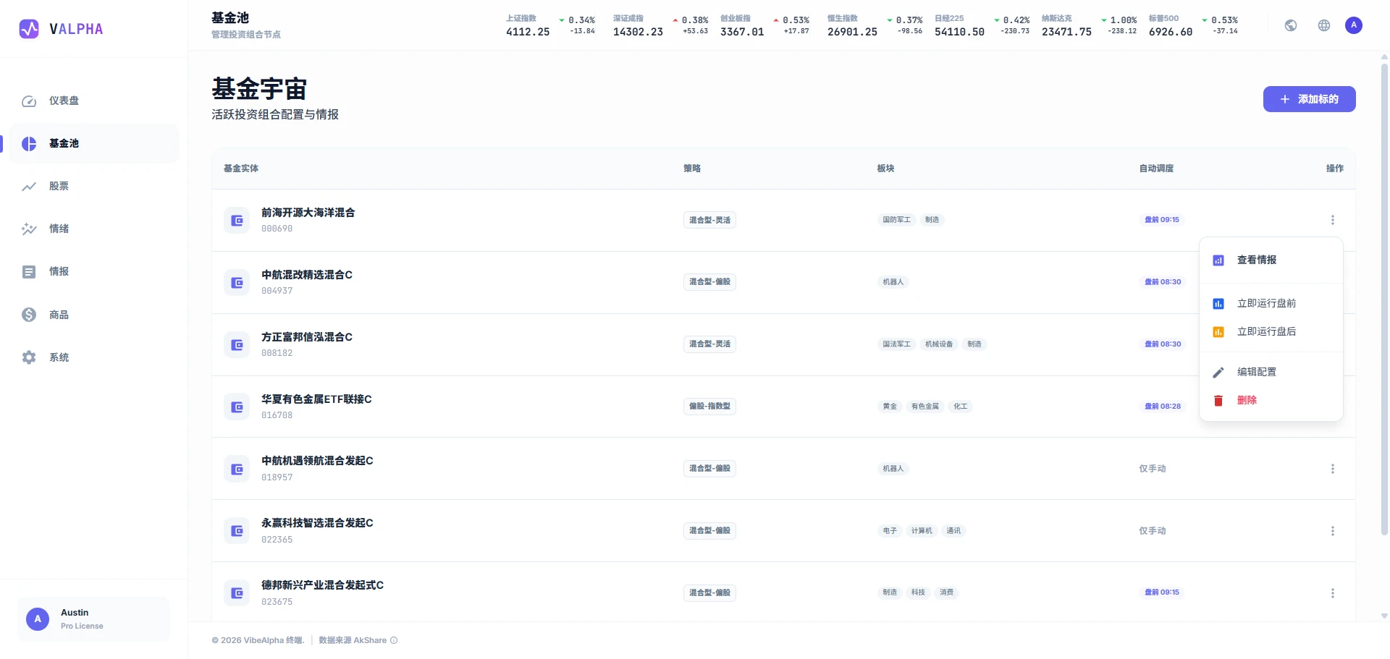
Task: Click the user avatar icon in top bar
Action: [x=1354, y=25]
